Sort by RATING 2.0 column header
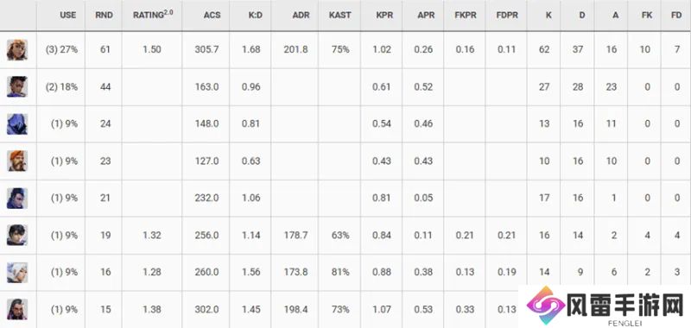 (152, 16)
